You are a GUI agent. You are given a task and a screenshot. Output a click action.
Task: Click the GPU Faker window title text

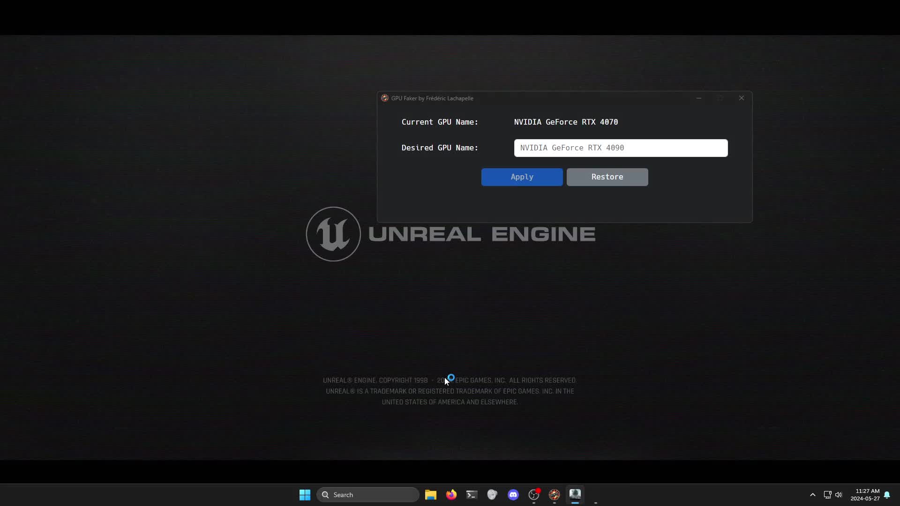coord(432,98)
